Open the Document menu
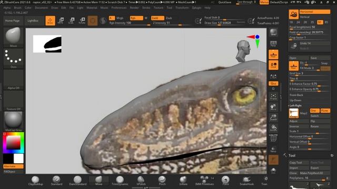Image resolution: width=337 pixels, height=189 pixels. pos(41,8)
